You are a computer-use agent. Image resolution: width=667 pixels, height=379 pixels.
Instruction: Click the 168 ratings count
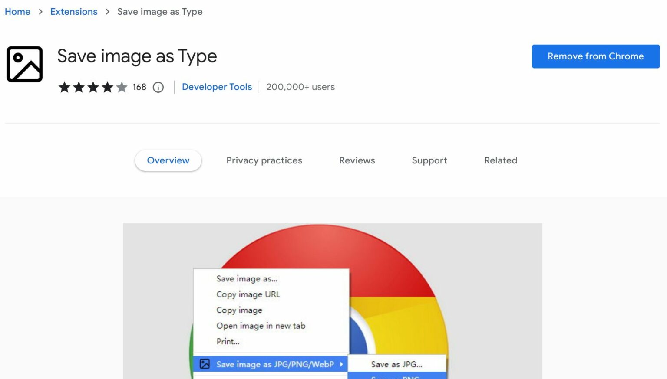click(x=139, y=87)
